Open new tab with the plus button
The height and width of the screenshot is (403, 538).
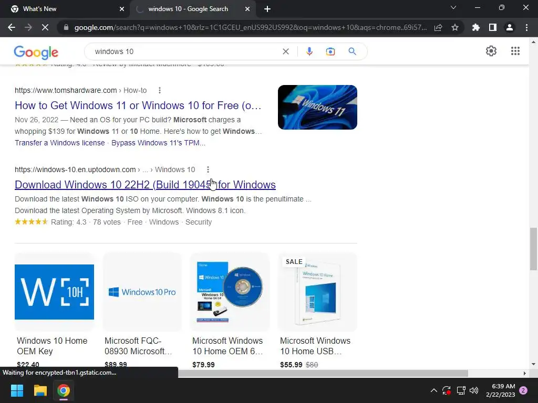click(x=267, y=9)
